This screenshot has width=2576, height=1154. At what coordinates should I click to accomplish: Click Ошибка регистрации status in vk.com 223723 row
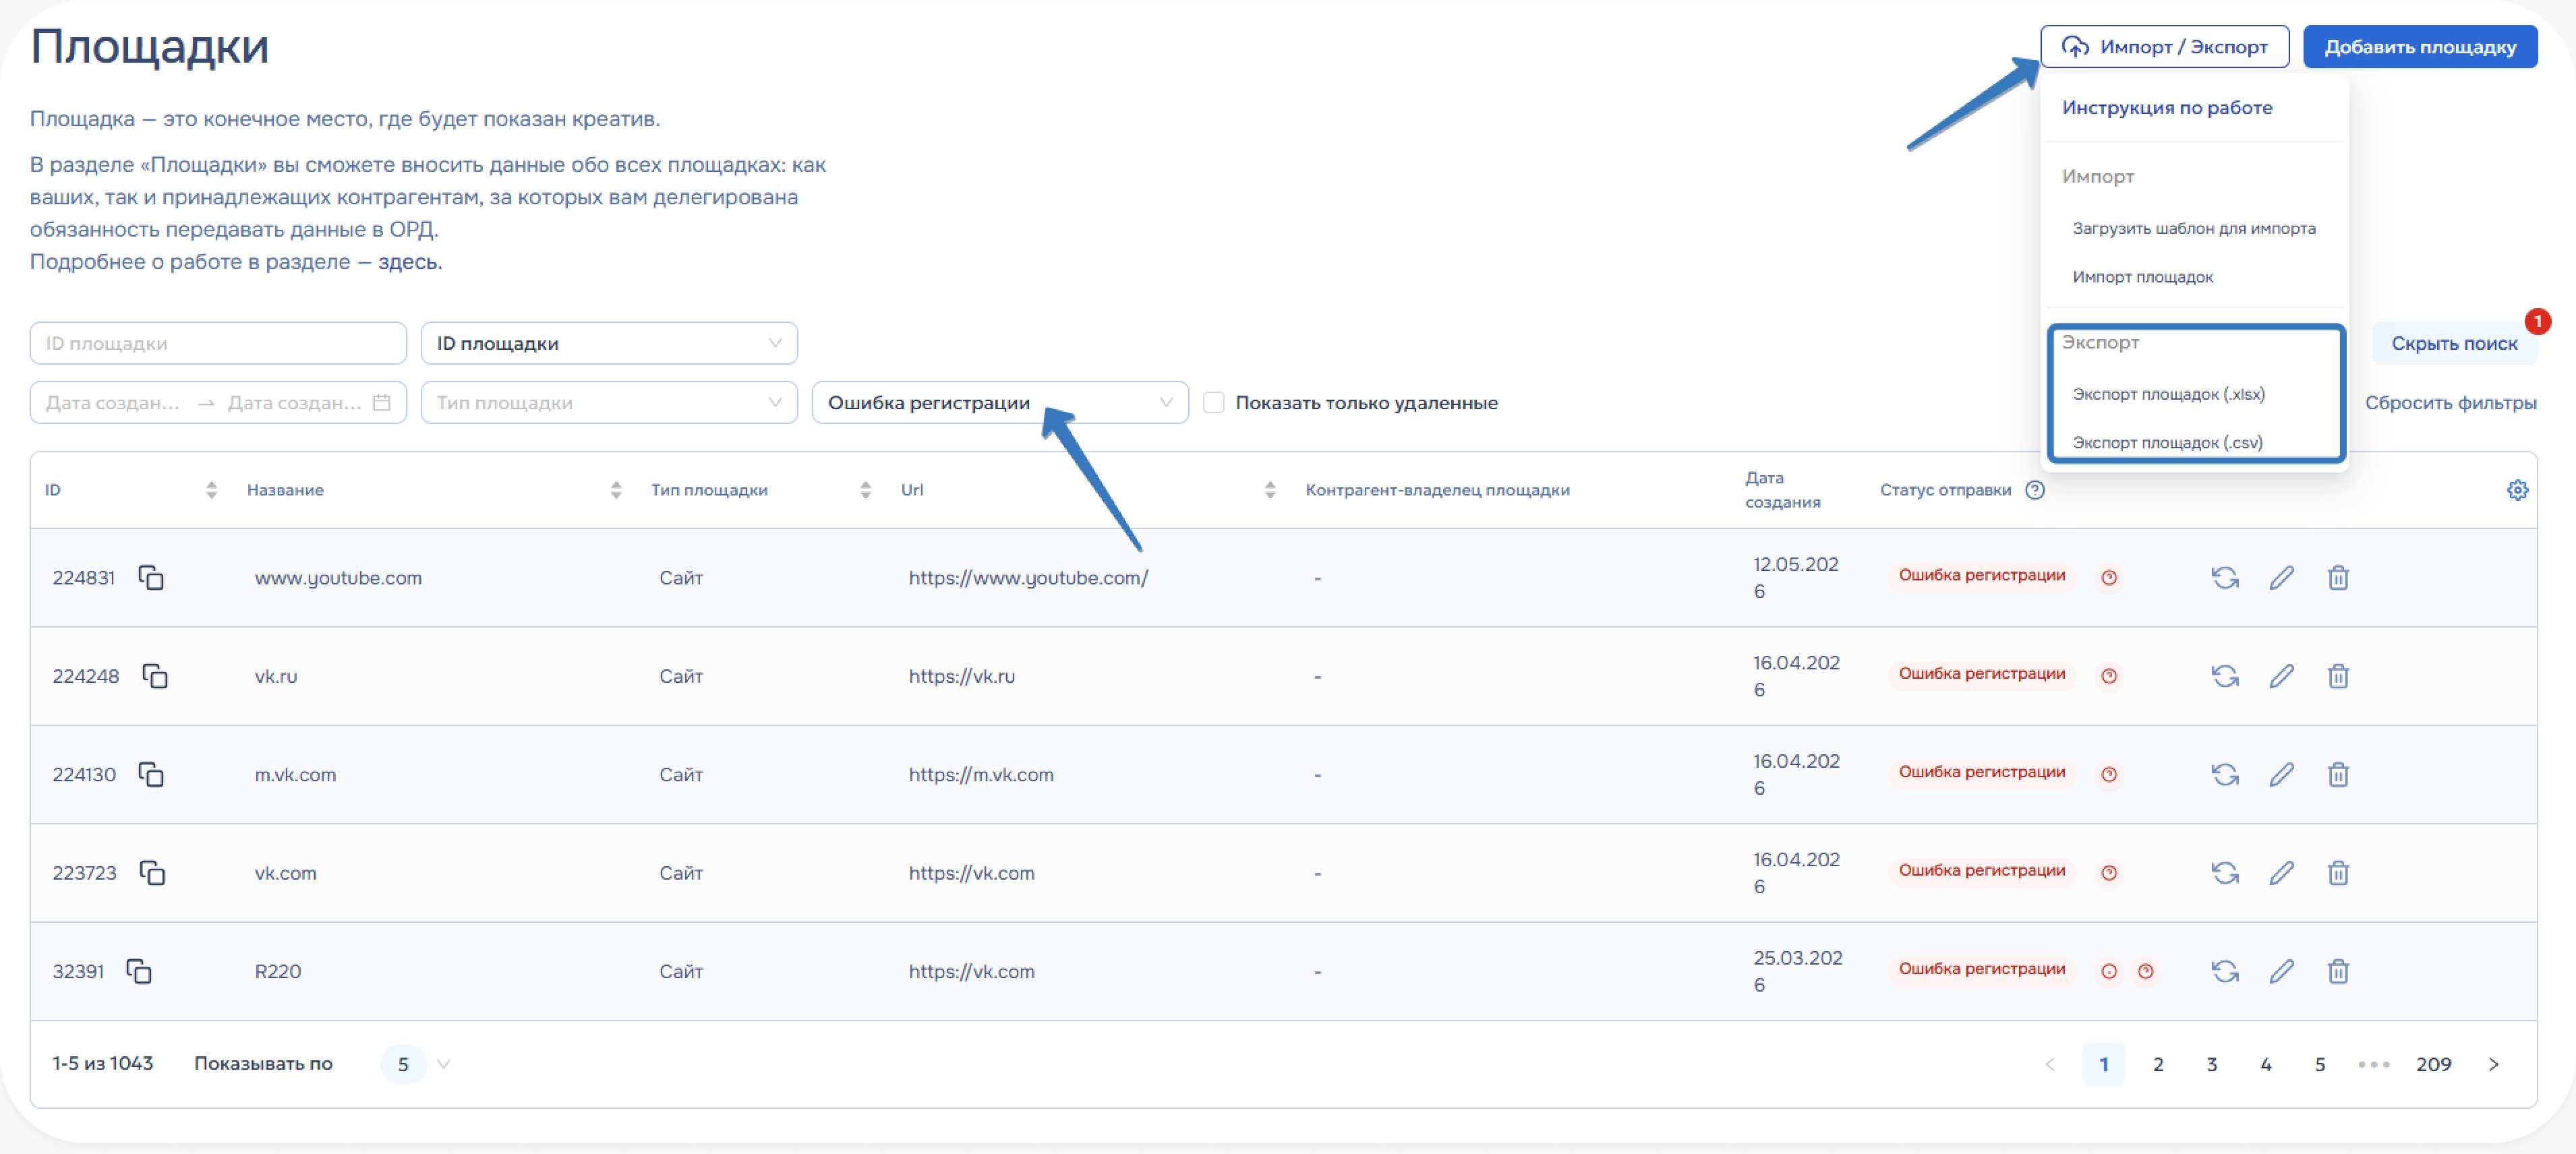click(1981, 870)
